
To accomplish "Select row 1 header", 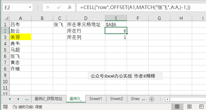I will click(x=5, y=24).
